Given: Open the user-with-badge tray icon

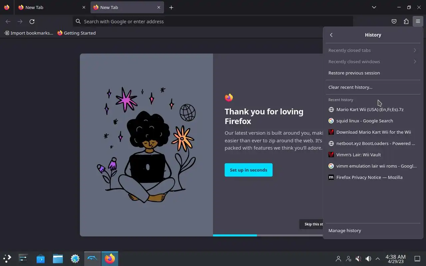Looking at the screenshot, I should coord(348,258).
